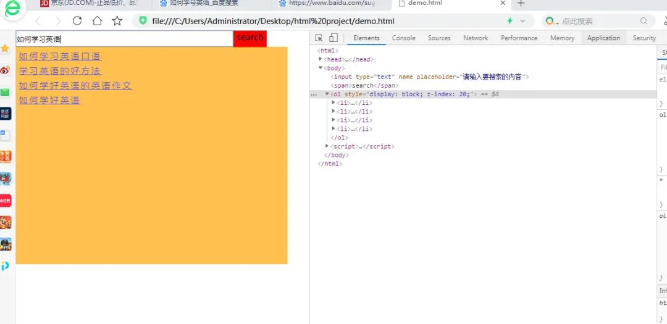Click the lightning speed mode icon

point(510,21)
